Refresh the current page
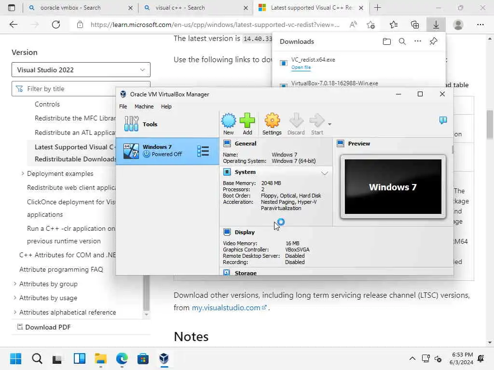Screen dimensions: 494x370 (56, 25)
